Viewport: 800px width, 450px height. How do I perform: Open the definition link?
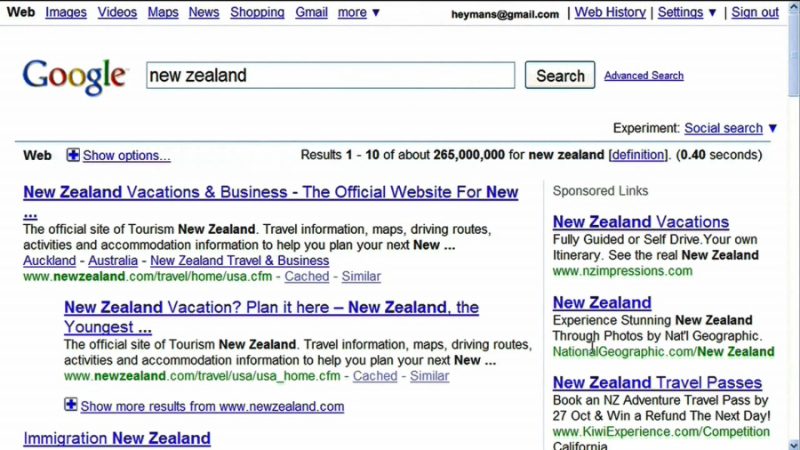(638, 155)
